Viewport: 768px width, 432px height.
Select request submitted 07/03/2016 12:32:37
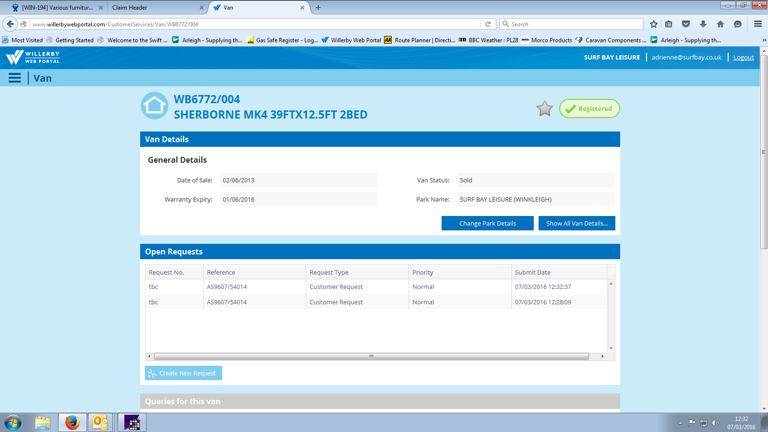(376, 287)
